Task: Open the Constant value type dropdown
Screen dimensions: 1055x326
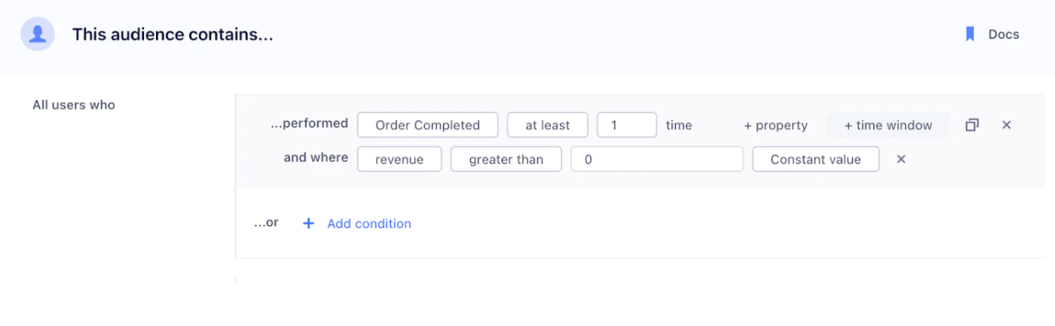Action: [815, 159]
